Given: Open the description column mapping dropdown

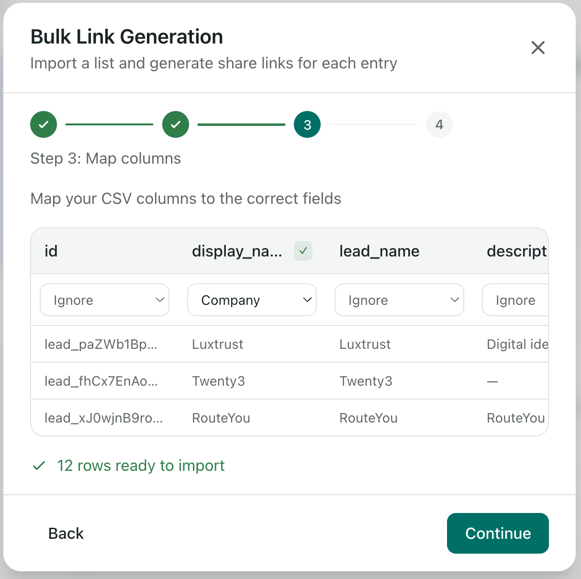Looking at the screenshot, I should 522,300.
